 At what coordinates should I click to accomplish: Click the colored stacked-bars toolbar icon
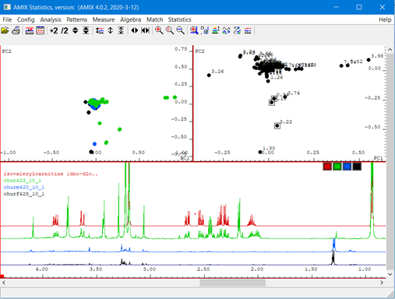pyautogui.click(x=216, y=30)
